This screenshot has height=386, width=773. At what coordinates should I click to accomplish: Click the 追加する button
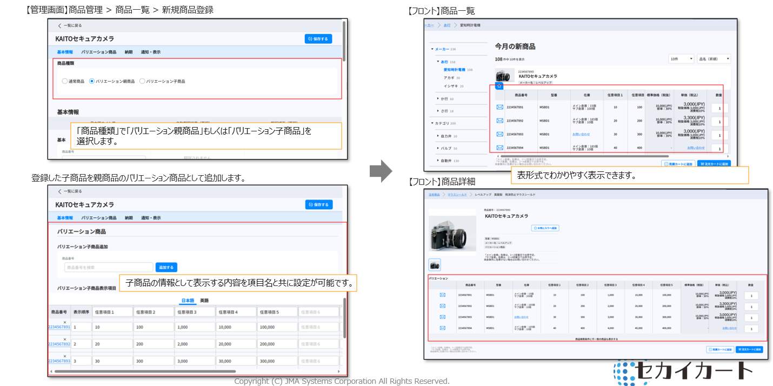[166, 267]
